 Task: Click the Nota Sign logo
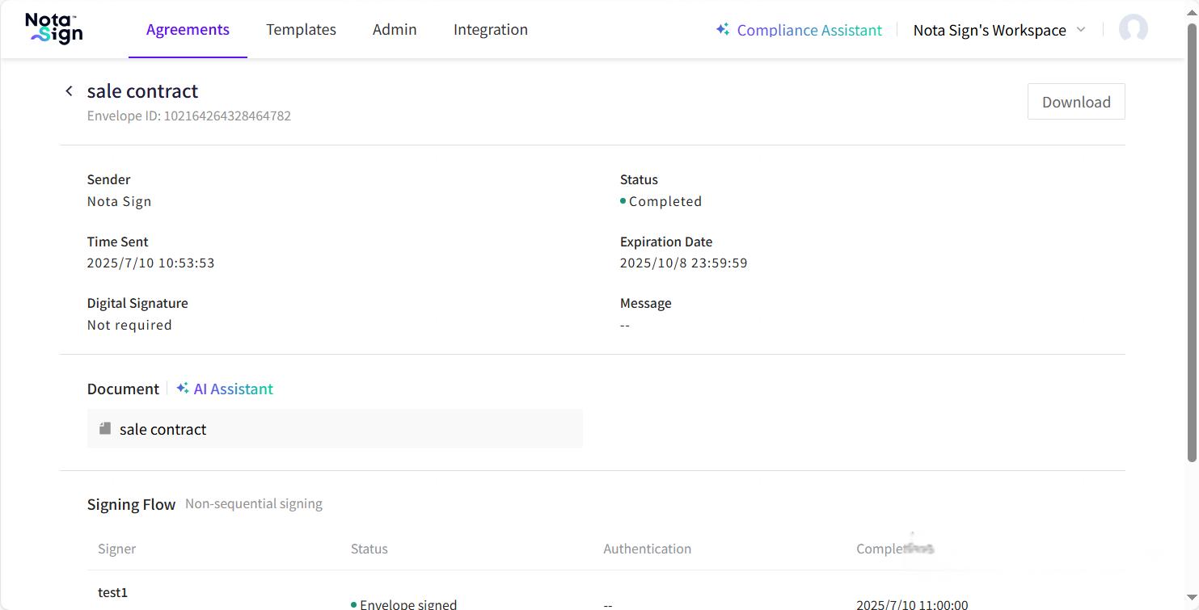[53, 29]
